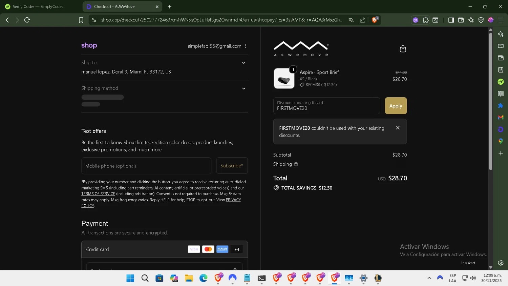Click the AsWeMove store logo
Image resolution: width=508 pixels, height=286 pixels.
click(x=301, y=49)
